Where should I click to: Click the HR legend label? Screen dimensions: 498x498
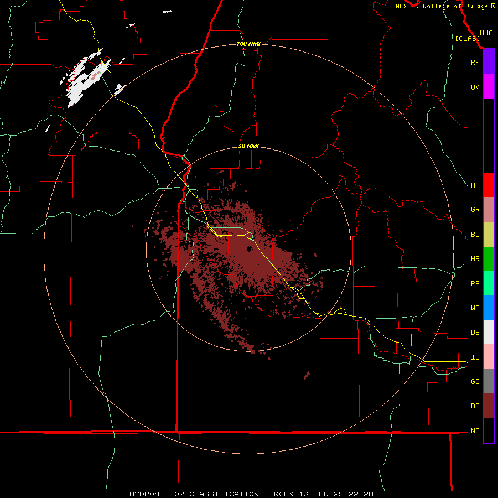click(x=475, y=259)
